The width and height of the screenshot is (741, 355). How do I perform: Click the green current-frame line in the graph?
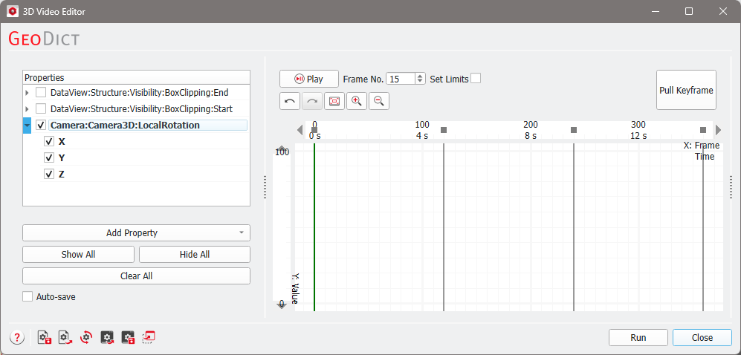314,227
